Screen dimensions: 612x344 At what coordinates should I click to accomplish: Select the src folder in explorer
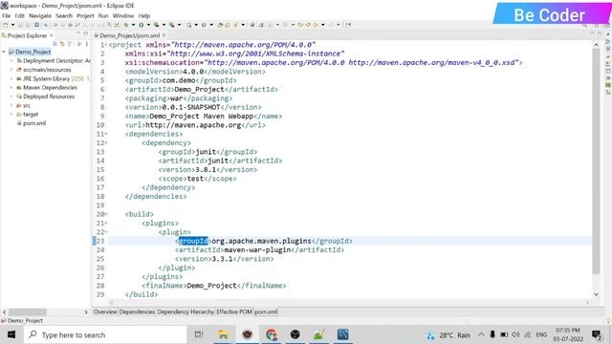tap(26, 106)
